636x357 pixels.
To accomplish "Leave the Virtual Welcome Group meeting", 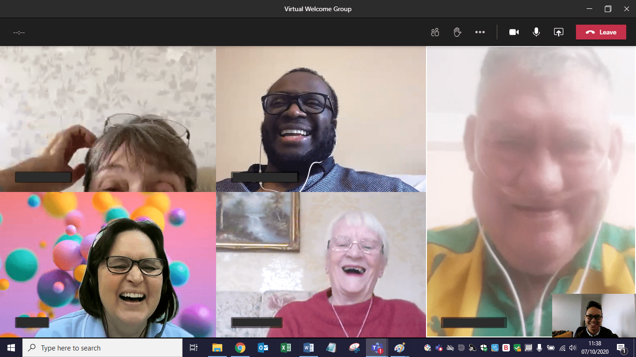I will [601, 32].
